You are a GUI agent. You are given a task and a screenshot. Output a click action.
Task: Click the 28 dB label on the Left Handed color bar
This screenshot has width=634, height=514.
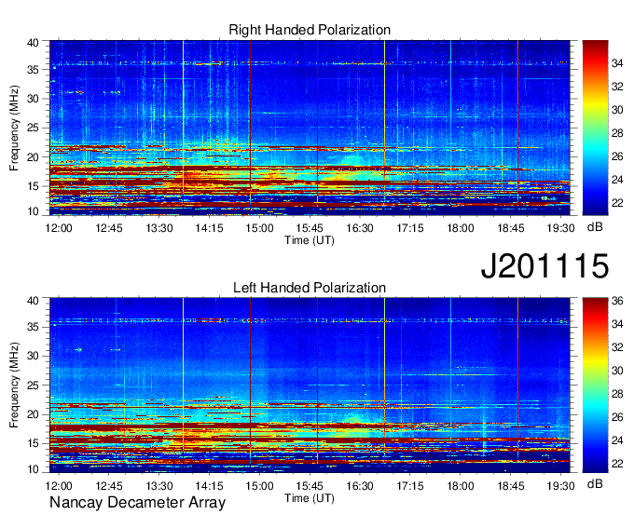pyautogui.click(x=617, y=394)
